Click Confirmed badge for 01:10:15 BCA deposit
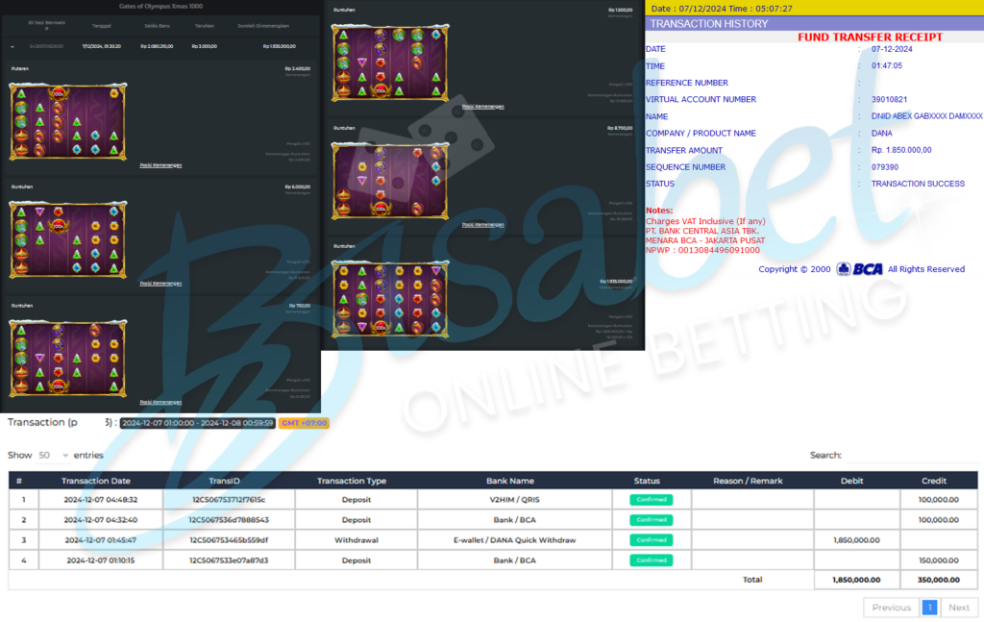Screen dimensions: 984x622 652,560
